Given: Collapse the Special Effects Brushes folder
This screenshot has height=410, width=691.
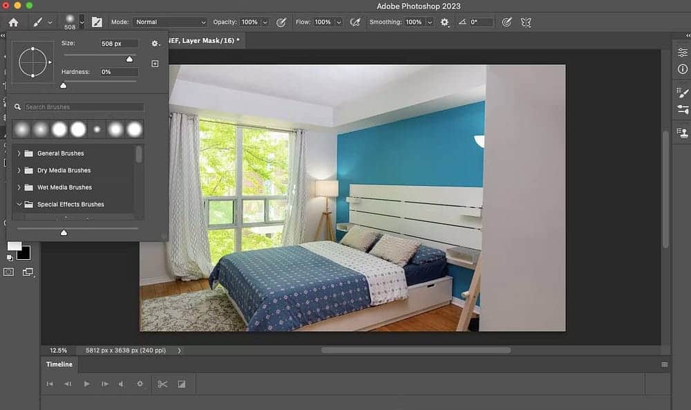Looking at the screenshot, I should (19, 205).
